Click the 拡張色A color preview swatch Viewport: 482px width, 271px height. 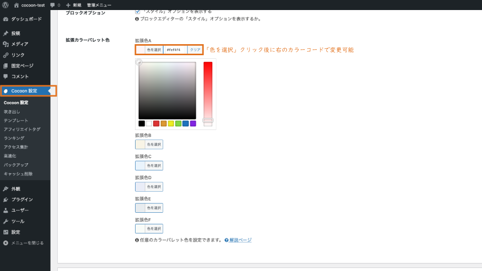[x=141, y=50]
